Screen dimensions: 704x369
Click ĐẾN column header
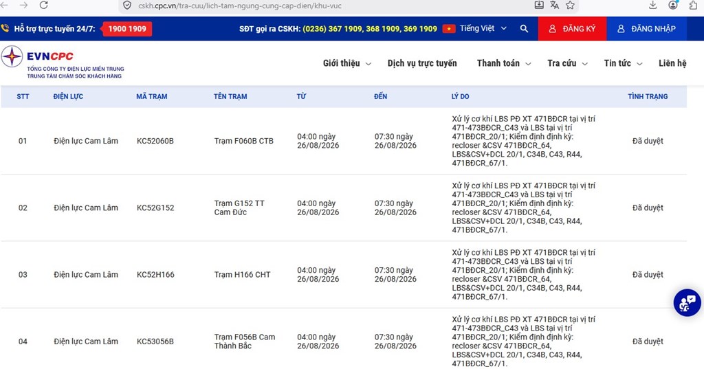coord(380,96)
